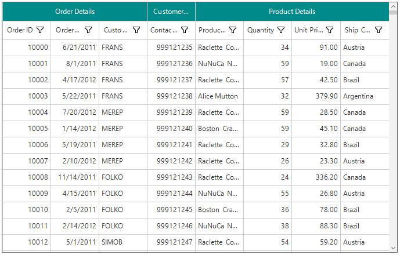Select the cell with Order ID 10005

coord(27,129)
